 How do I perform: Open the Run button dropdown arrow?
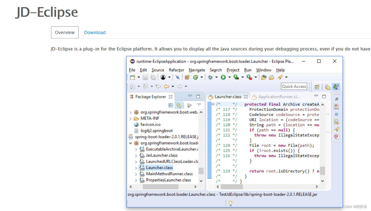point(229,77)
